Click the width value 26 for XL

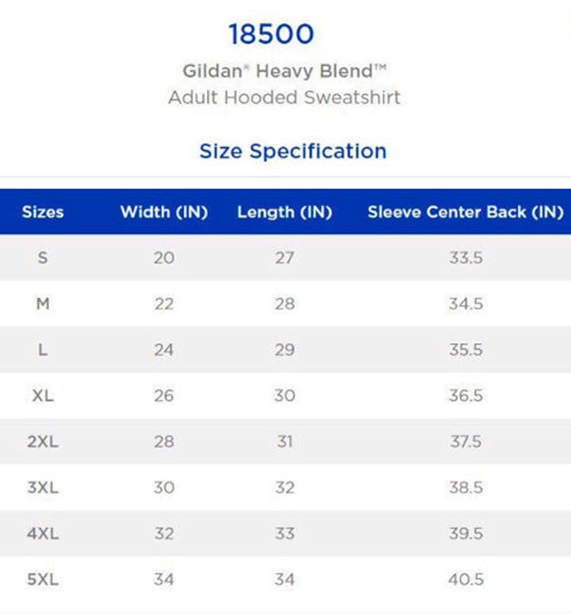164,396
